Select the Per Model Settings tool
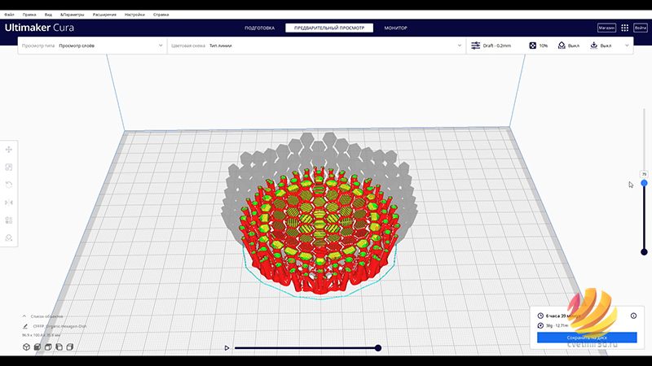 (9, 220)
